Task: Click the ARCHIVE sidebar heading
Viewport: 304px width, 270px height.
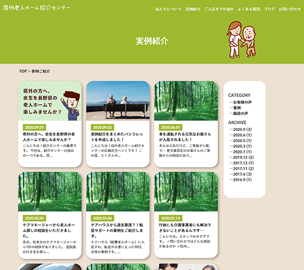Action: (x=237, y=123)
